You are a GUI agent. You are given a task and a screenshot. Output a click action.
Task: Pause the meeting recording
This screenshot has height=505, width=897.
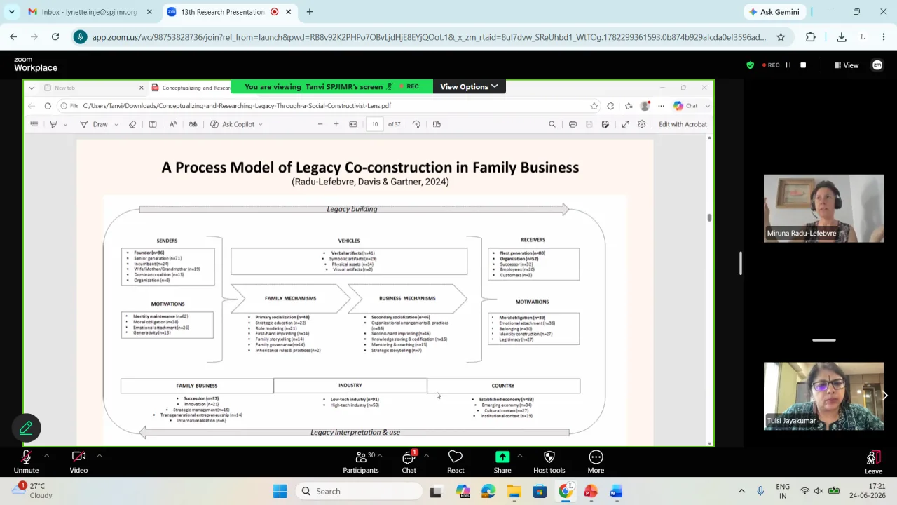click(788, 65)
